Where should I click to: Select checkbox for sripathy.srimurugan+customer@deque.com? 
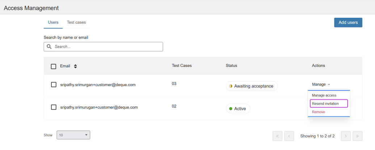coord(54,107)
